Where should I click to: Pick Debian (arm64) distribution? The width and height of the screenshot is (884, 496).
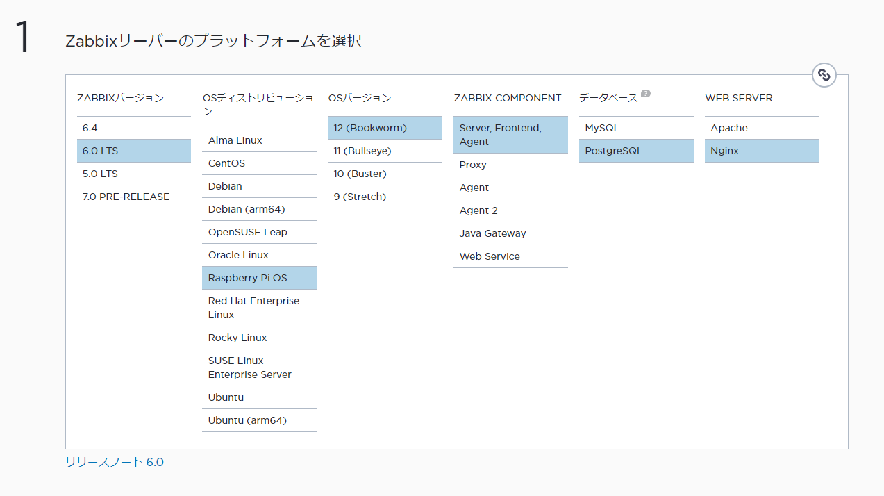click(x=259, y=209)
